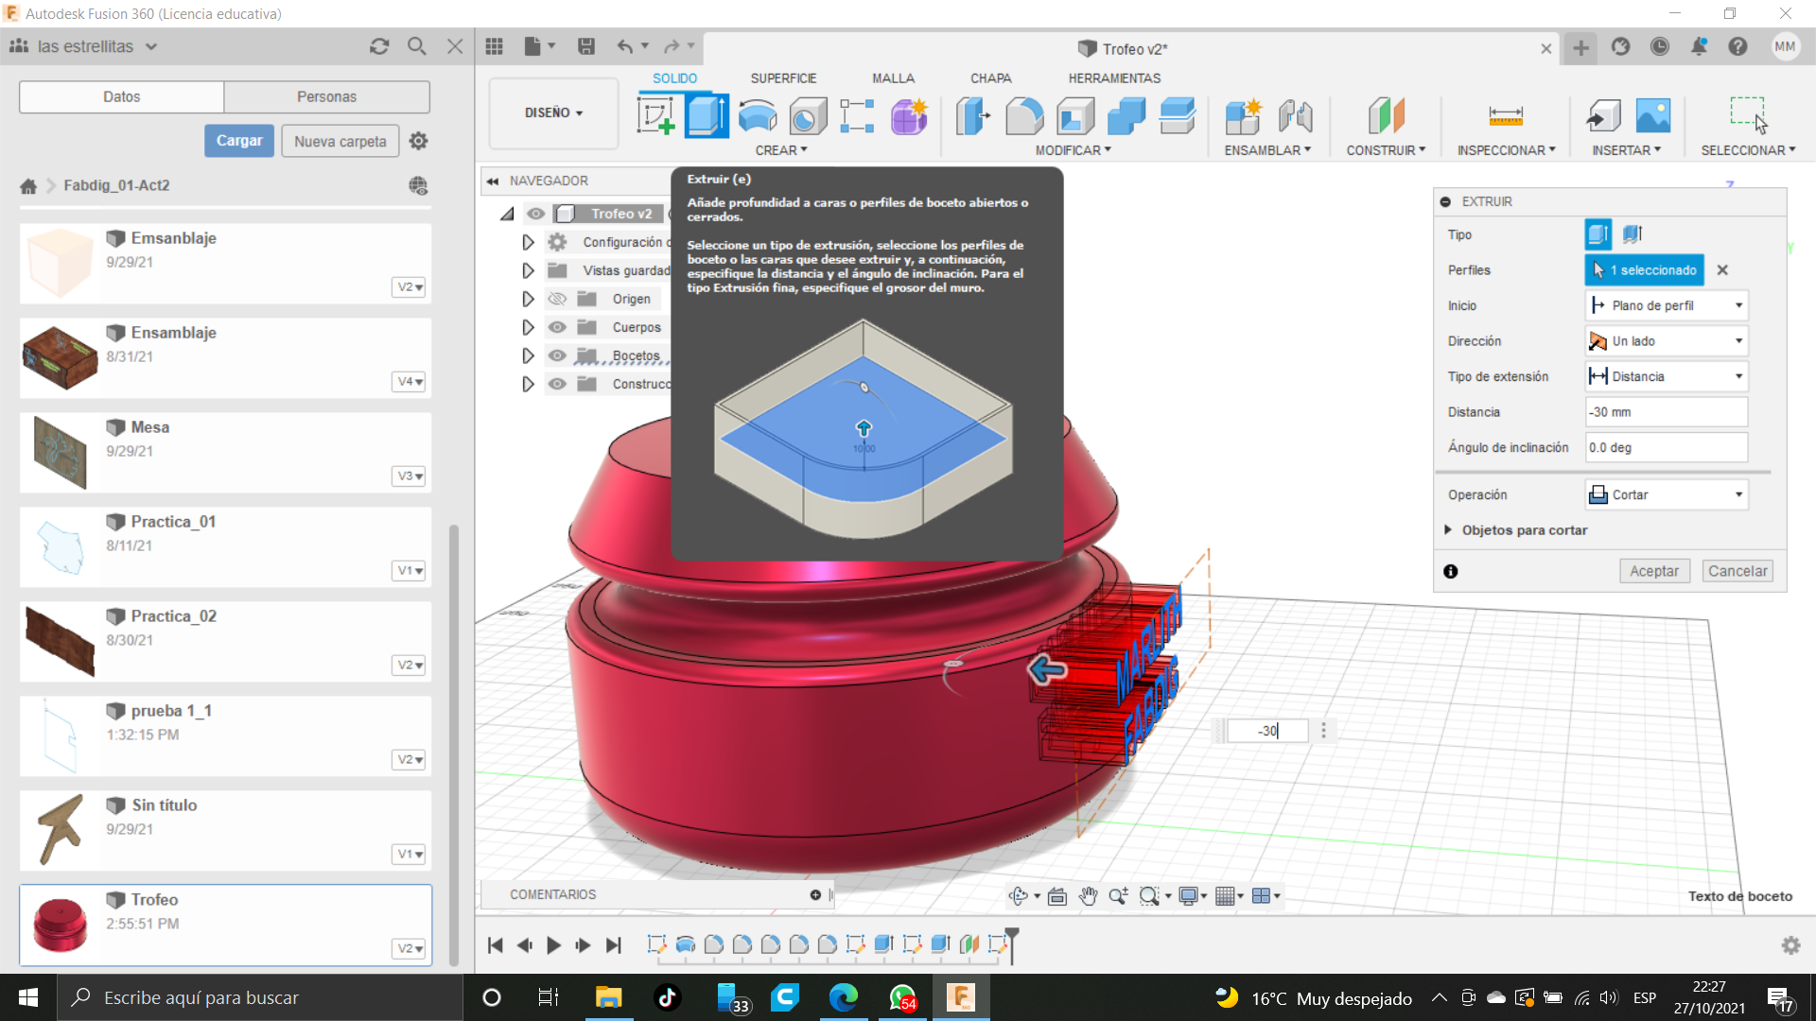Open the Operación dropdown showing Cortar
Image resolution: width=1816 pixels, height=1021 pixels.
pos(1666,494)
